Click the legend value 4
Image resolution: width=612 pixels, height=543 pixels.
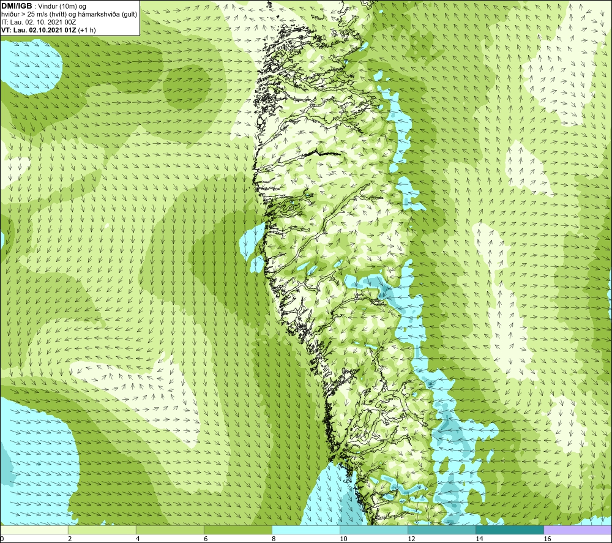pyautogui.click(x=138, y=539)
